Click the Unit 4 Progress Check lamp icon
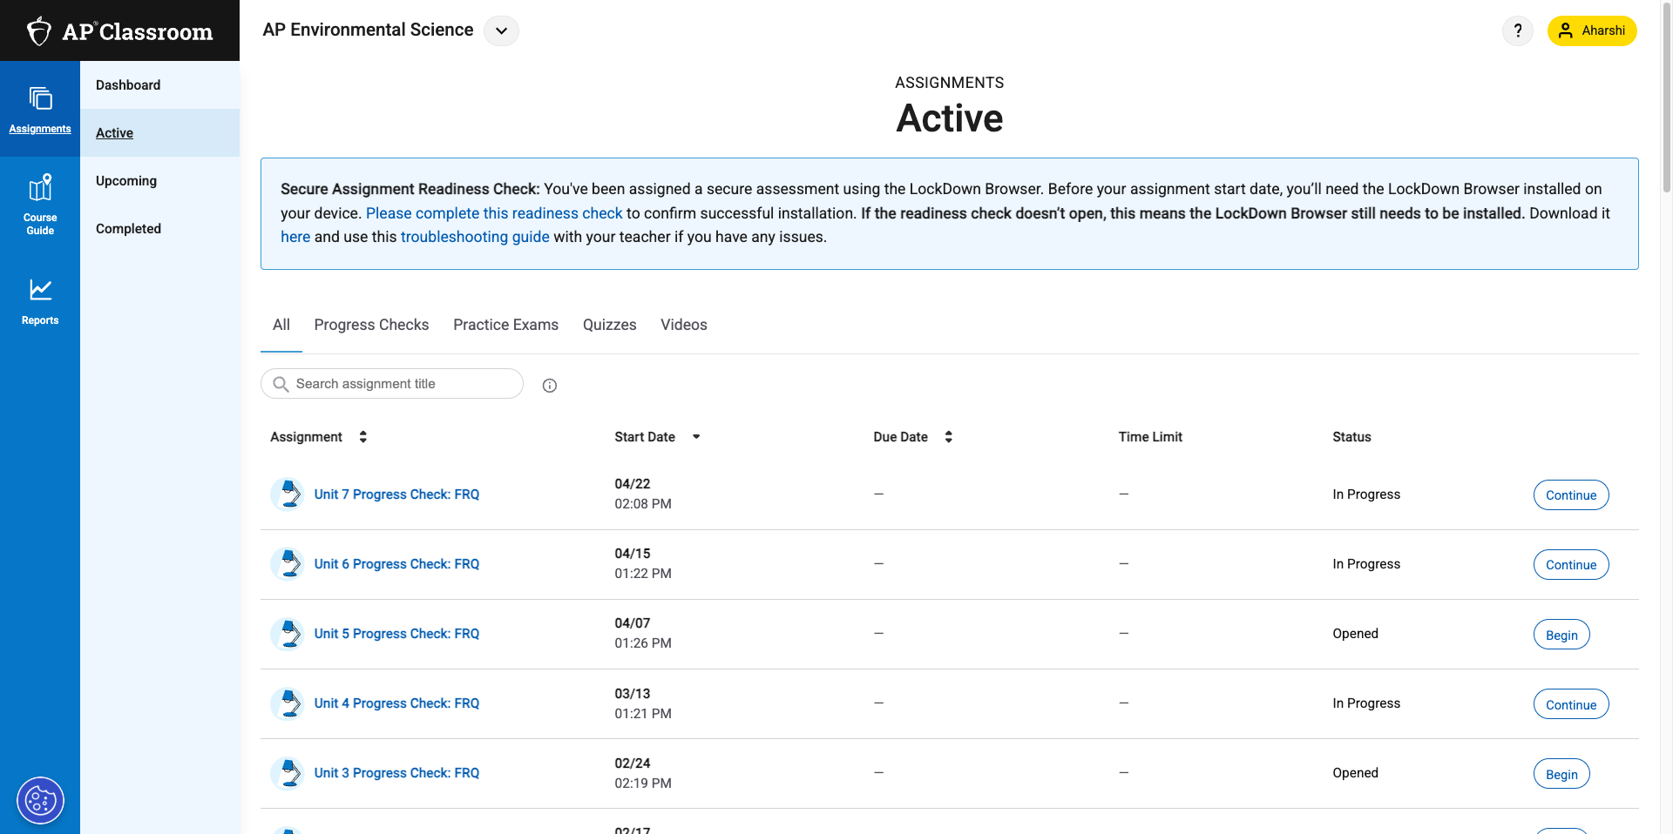Viewport: 1673px width, 834px height. tap(288, 703)
